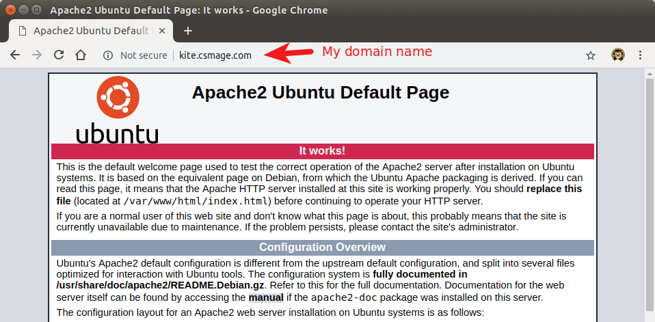Open the Chrome three-dot menu
This screenshot has width=655, height=322.
point(640,55)
